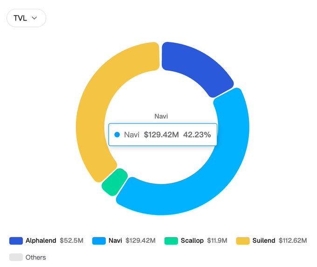Toggle Navi legend color swatch
This screenshot has width=317, height=267.
pyautogui.click(x=99, y=241)
